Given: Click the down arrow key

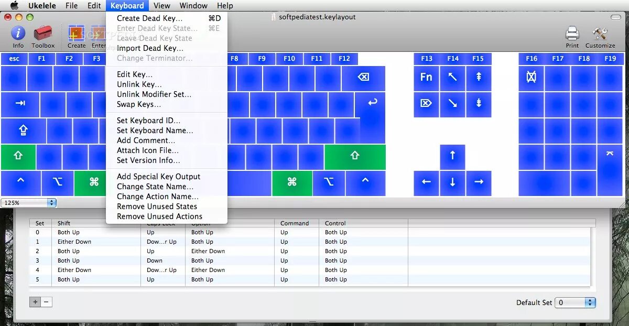Looking at the screenshot, I should coord(452,183).
